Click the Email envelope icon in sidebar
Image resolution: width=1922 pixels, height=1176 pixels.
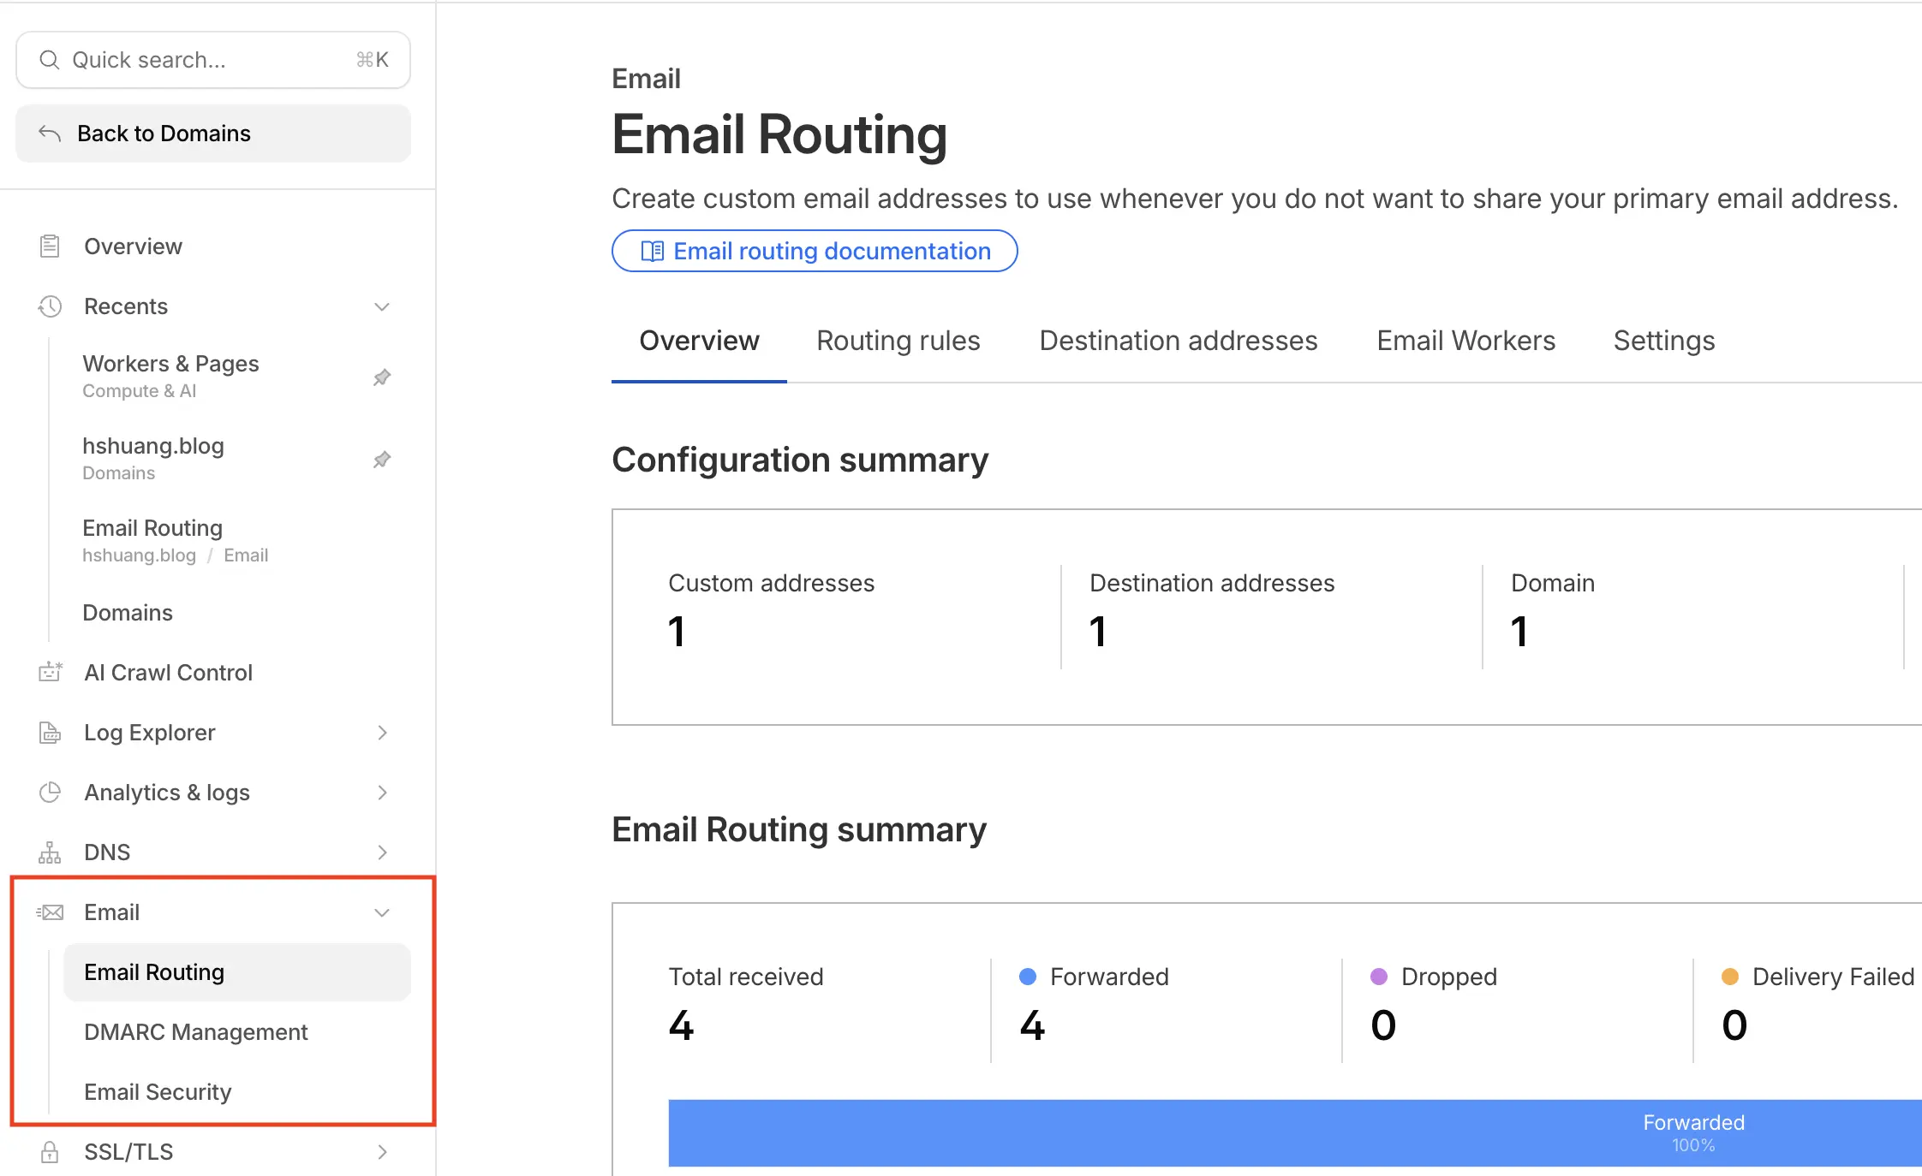tap(50, 912)
